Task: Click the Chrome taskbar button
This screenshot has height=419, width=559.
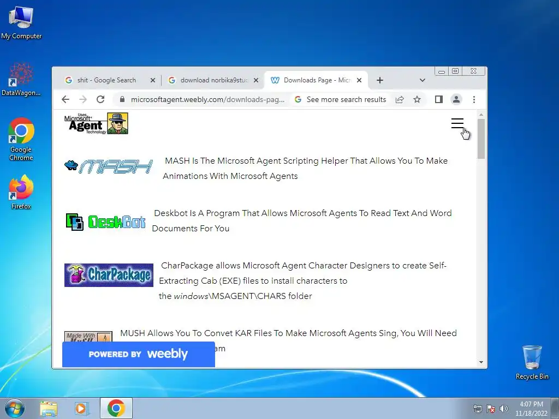Action: pos(116,408)
